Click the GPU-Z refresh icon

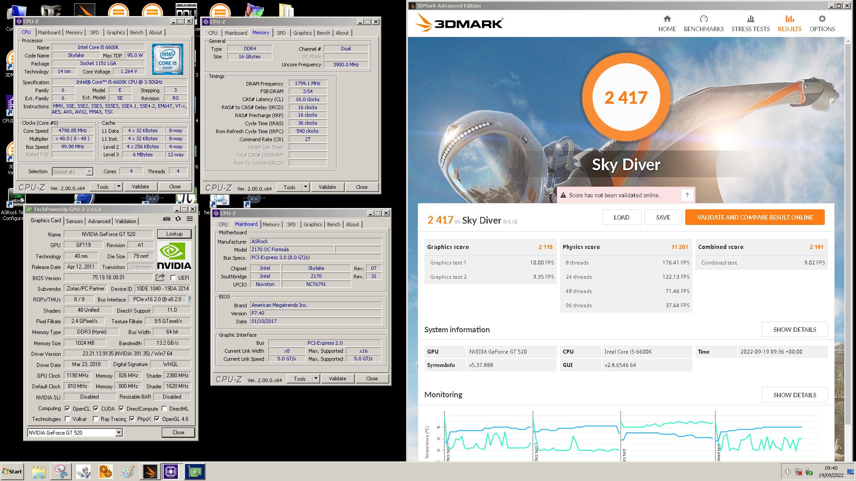coord(178,219)
